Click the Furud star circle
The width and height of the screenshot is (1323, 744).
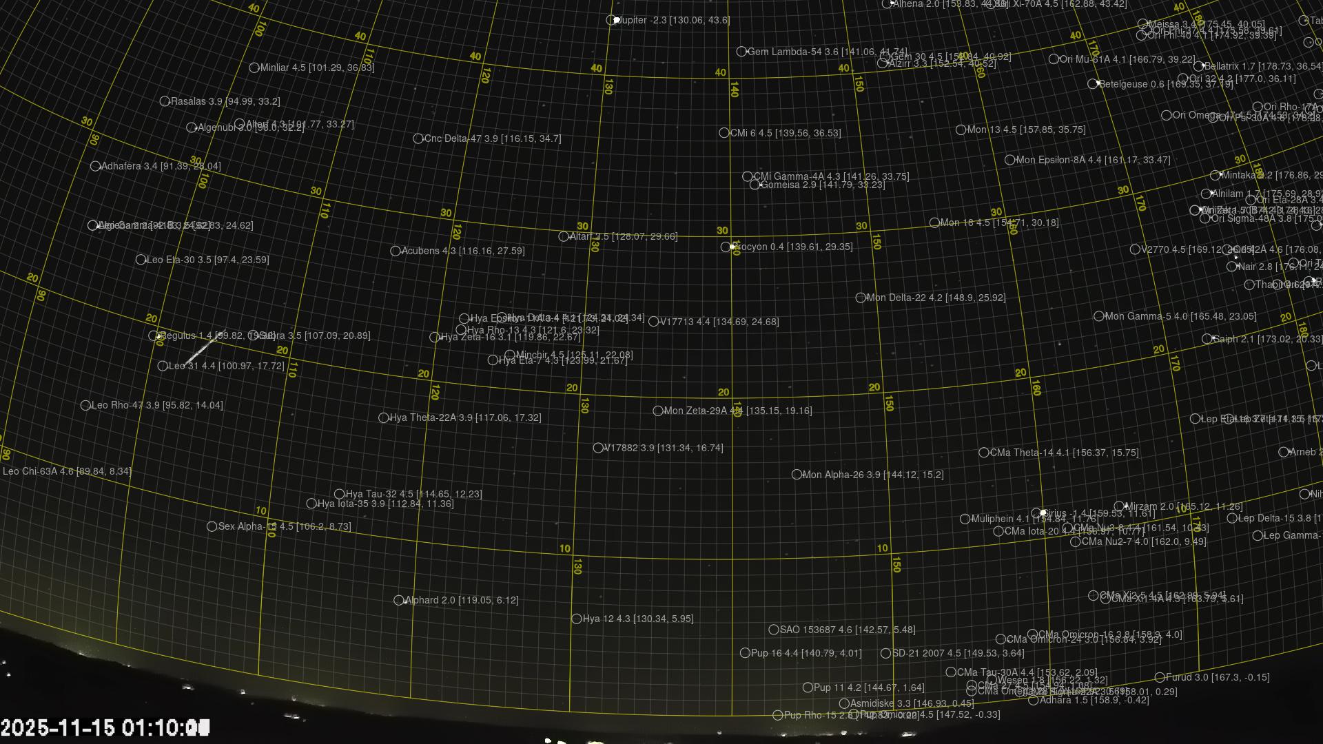tap(1160, 677)
